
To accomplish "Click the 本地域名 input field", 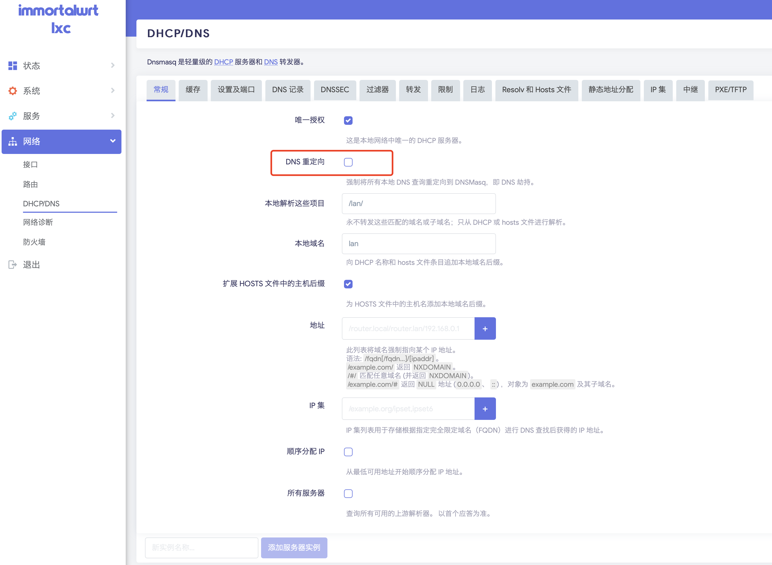I will [x=418, y=243].
